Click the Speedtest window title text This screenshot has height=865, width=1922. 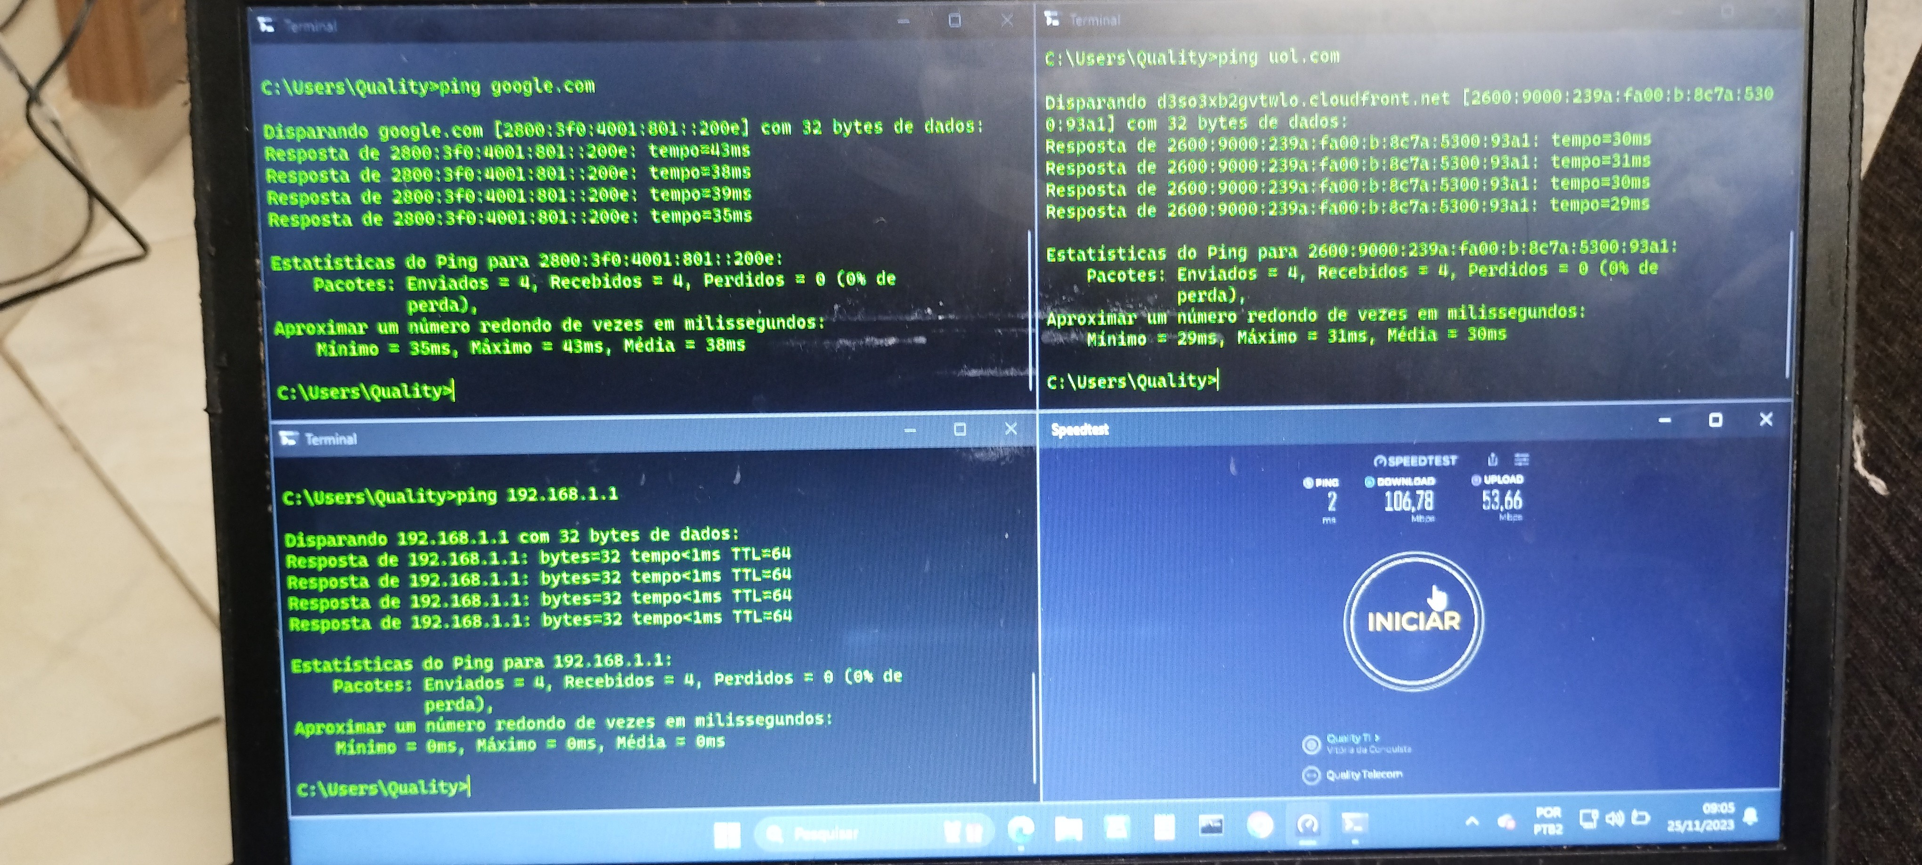tap(1080, 429)
